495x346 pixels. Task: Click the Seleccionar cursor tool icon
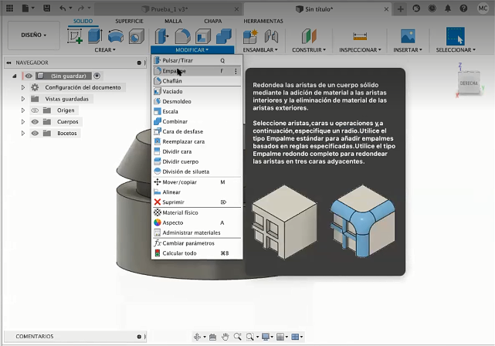(x=456, y=36)
